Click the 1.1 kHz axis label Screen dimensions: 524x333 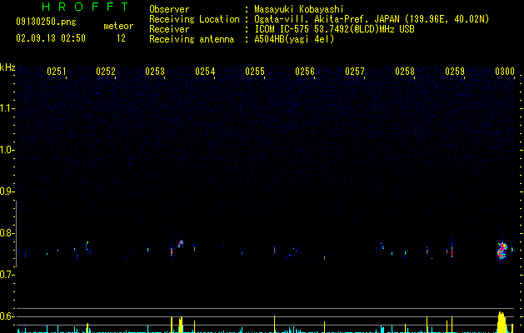tap(7, 108)
